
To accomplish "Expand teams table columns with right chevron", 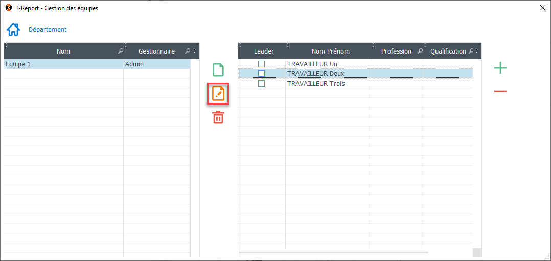I will click(195, 51).
